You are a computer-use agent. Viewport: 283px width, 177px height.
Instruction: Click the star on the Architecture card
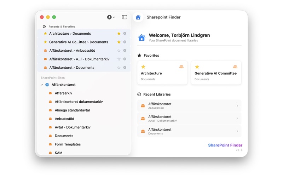pos(143,67)
